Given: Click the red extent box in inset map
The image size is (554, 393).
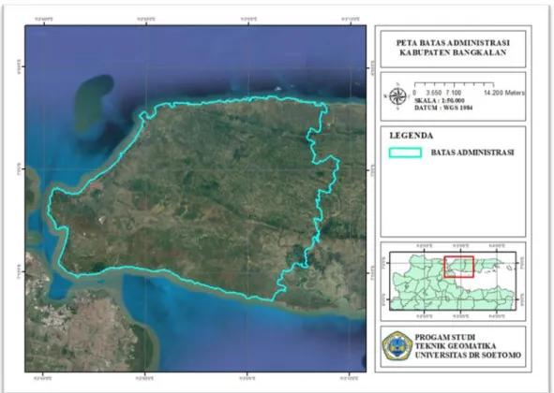Looking at the screenshot, I should [458, 267].
